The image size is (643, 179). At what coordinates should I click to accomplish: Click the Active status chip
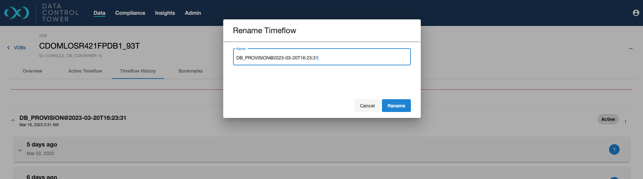click(608, 119)
